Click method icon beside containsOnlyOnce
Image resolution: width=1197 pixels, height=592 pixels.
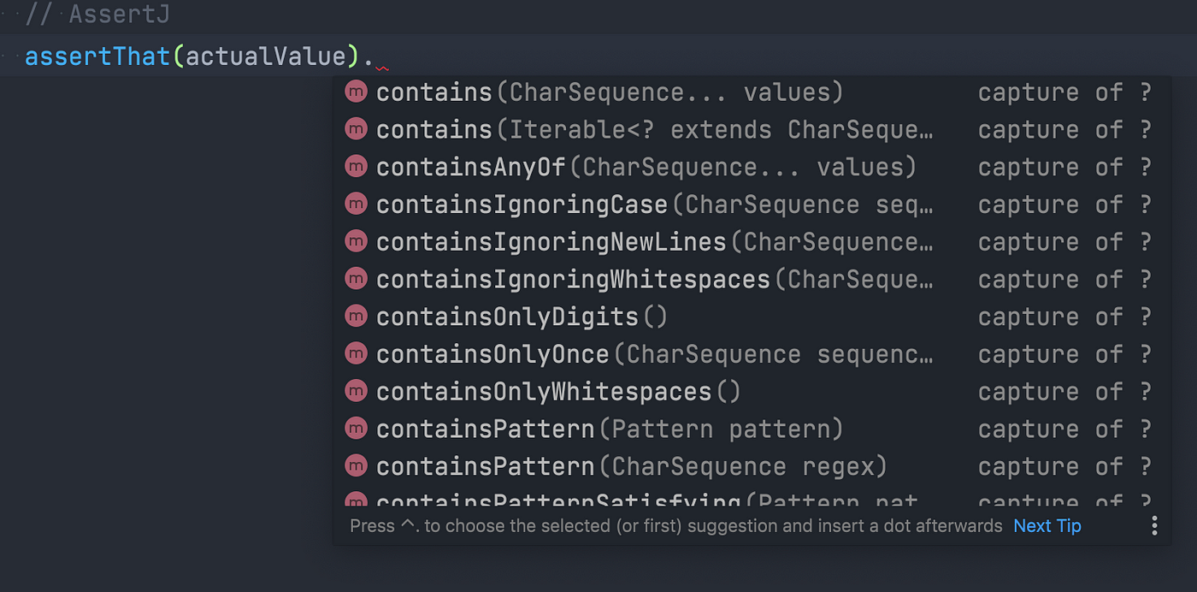(x=356, y=354)
